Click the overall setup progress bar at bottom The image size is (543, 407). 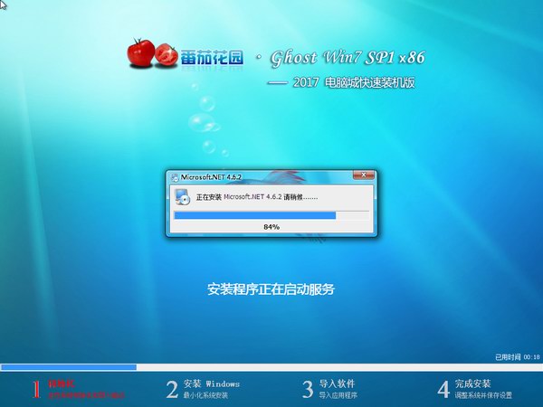pyautogui.click(x=271, y=367)
